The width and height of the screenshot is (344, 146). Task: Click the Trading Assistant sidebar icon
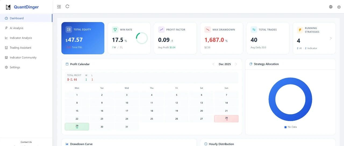point(6,48)
